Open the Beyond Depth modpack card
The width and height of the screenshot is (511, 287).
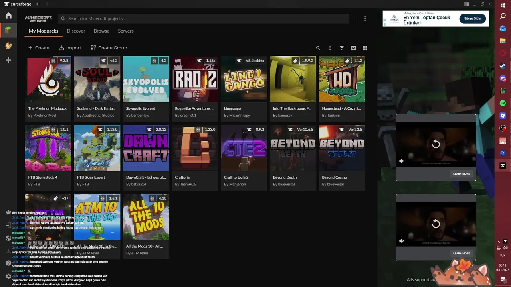click(293, 157)
